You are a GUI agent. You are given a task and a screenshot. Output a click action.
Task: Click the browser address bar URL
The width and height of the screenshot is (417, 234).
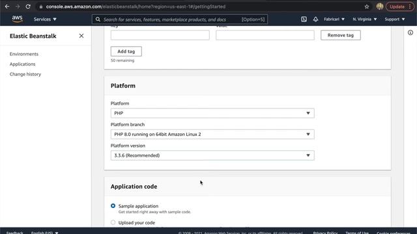(x=136, y=6)
